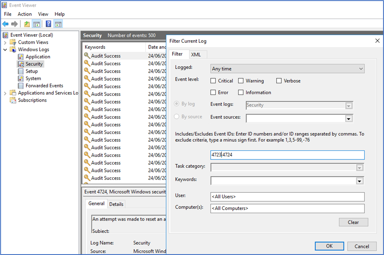
Task: Check the Warning event level box
Action: click(x=241, y=81)
